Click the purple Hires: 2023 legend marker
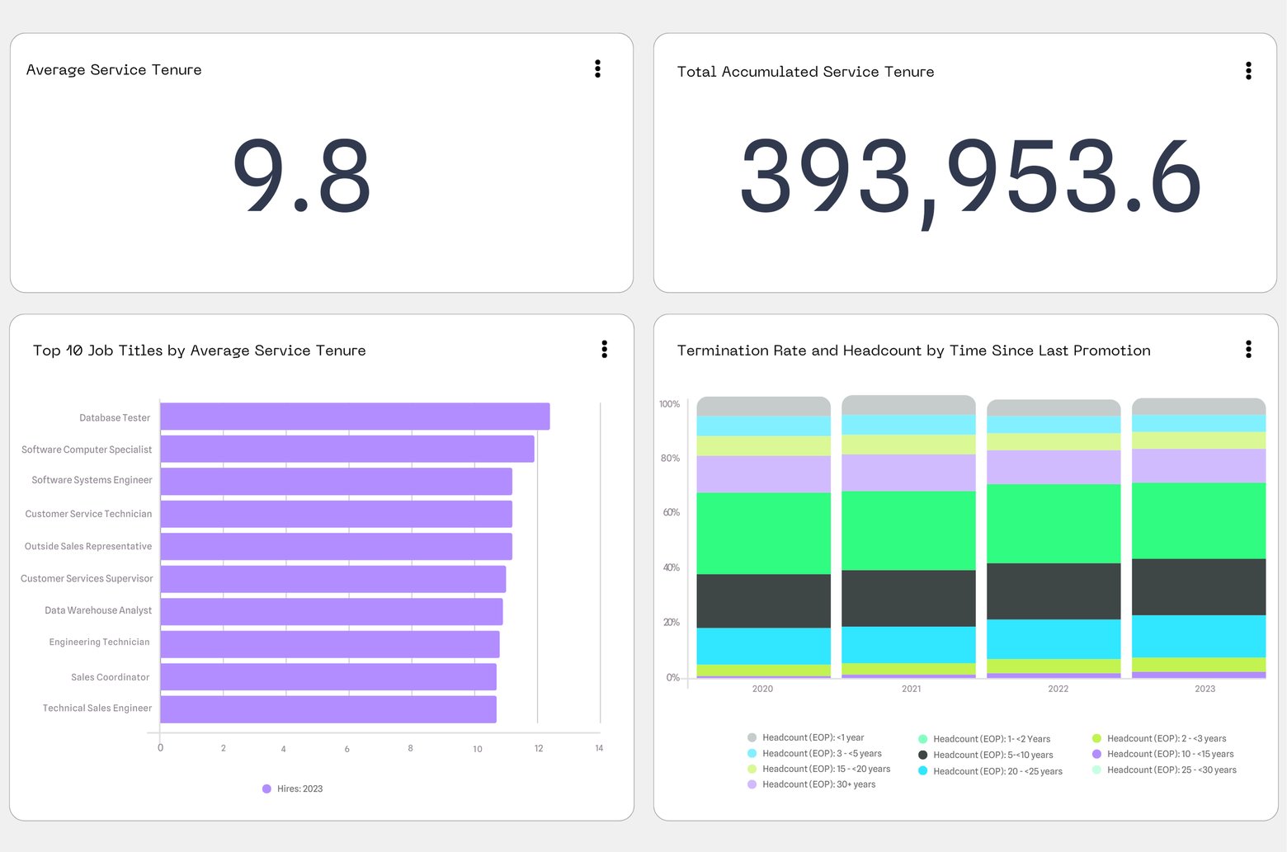1287x852 pixels. tap(266, 788)
